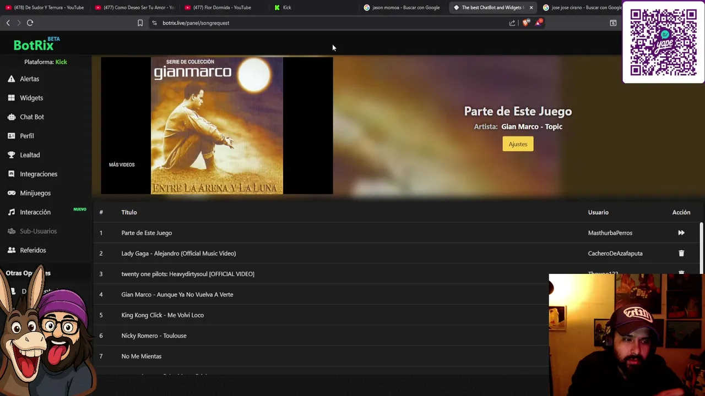
Task: Open the Integraciones sidebar section
Action: (x=39, y=174)
